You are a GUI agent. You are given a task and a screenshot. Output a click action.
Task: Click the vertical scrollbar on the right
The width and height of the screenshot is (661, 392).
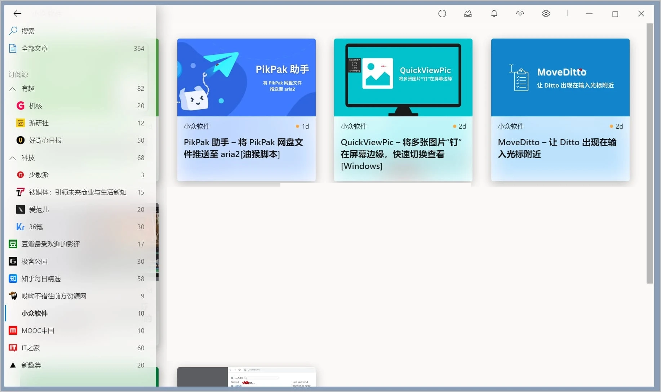click(649, 153)
